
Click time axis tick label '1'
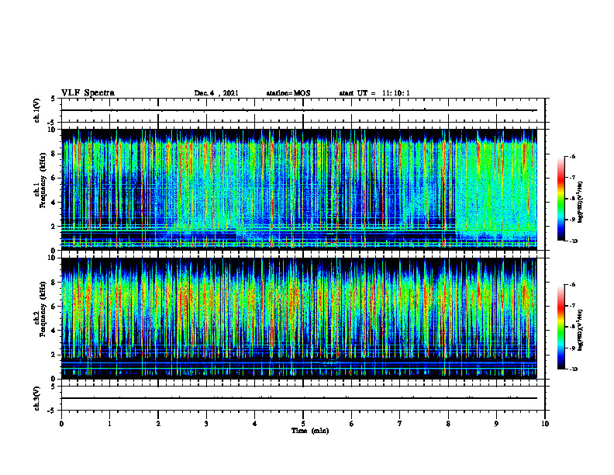[109, 424]
